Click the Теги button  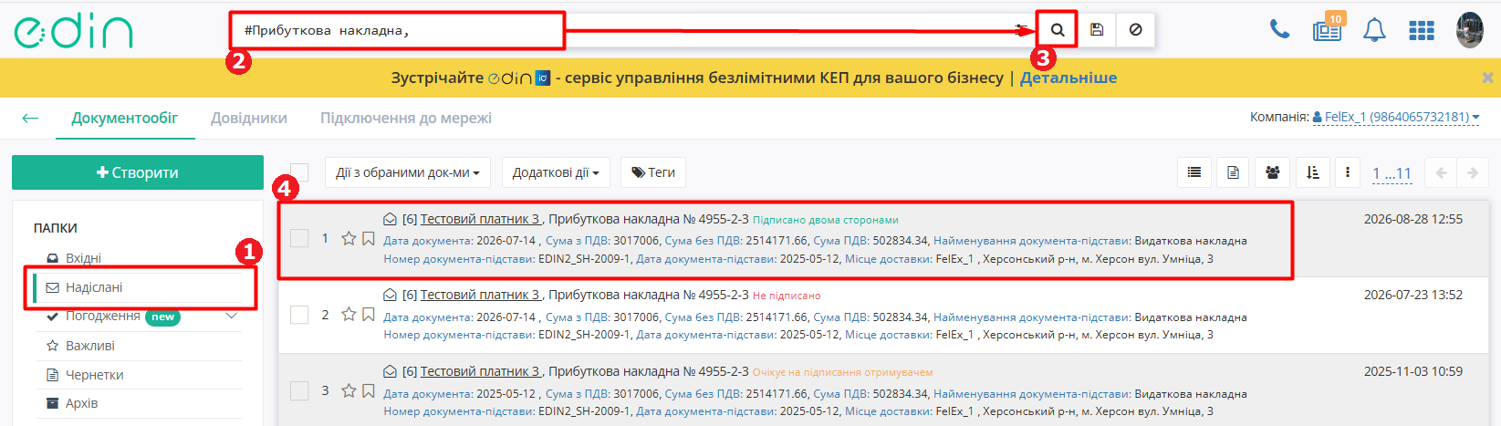pyautogui.click(x=653, y=172)
